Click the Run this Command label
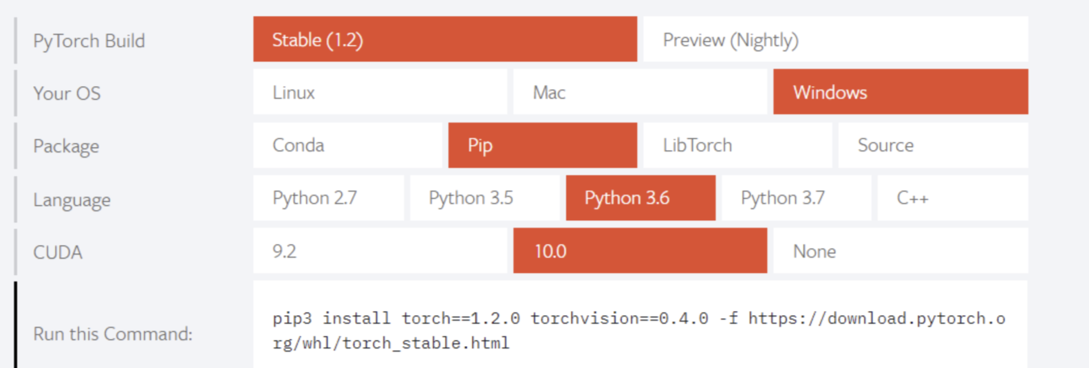The image size is (1089, 368). [113, 334]
